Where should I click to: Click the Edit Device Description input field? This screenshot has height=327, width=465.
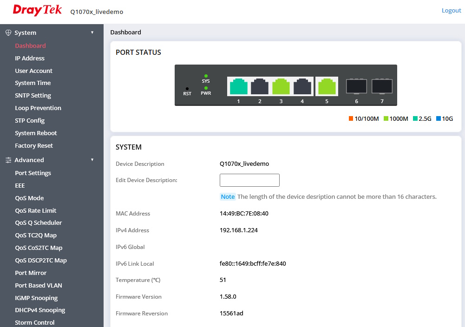pos(249,180)
